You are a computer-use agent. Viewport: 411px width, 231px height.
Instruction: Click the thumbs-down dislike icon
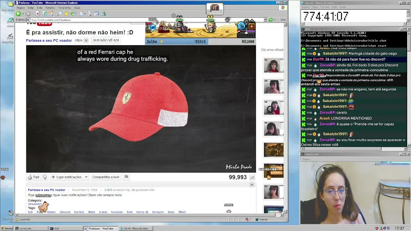coord(45,177)
